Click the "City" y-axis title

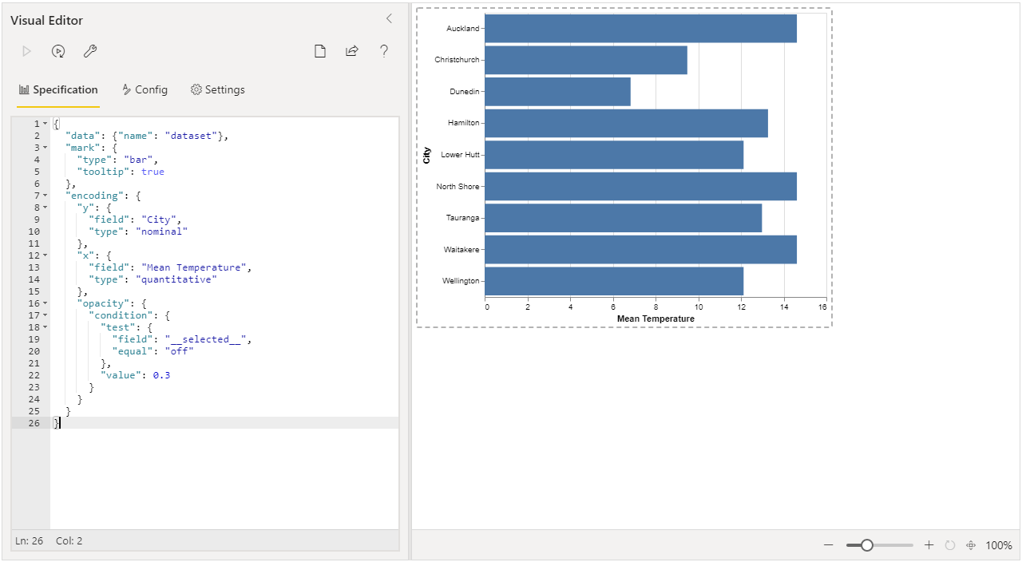[x=426, y=155]
